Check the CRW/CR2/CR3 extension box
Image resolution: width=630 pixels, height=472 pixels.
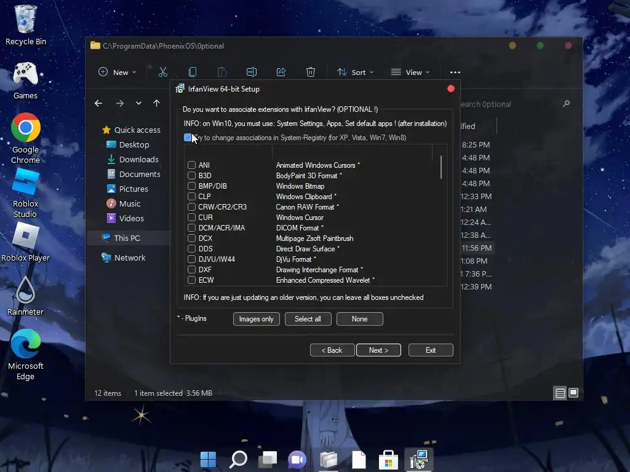(192, 206)
